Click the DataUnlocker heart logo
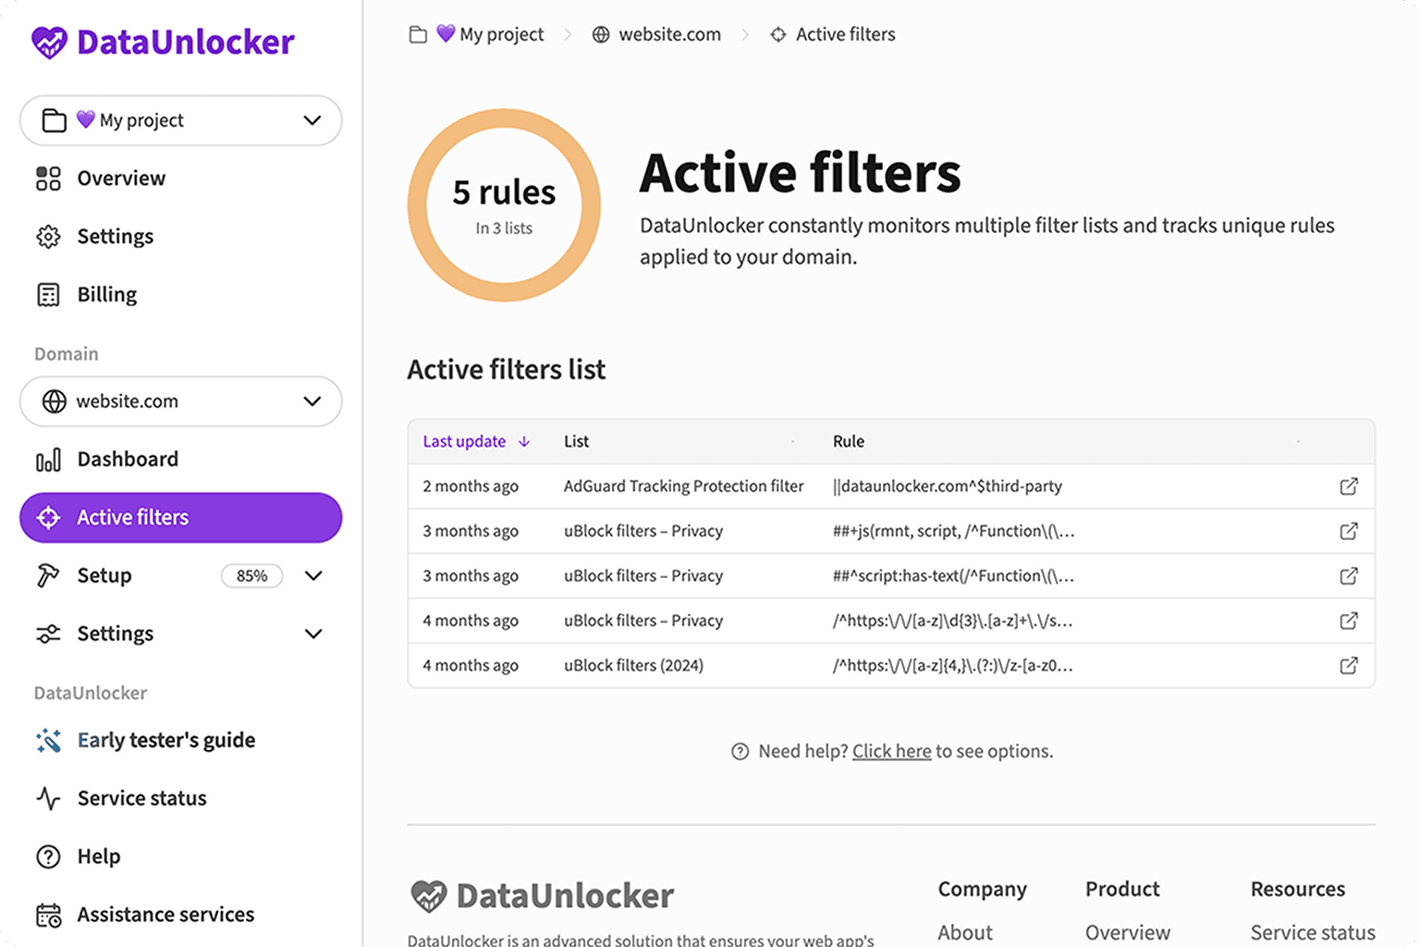Viewport: 1420px width, 947px height. coord(48,42)
